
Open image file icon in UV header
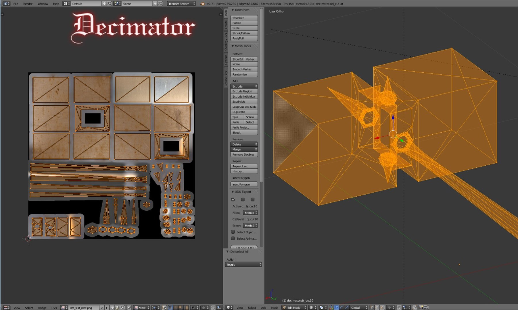(x=117, y=307)
